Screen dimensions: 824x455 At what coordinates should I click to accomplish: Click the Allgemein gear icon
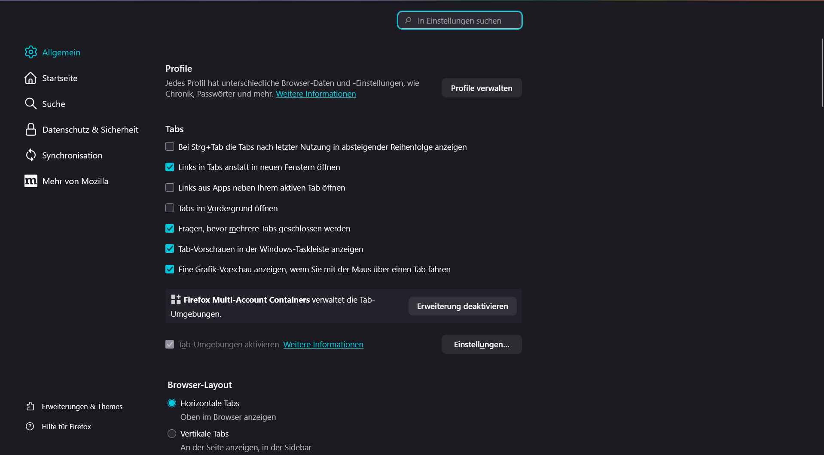click(x=31, y=52)
